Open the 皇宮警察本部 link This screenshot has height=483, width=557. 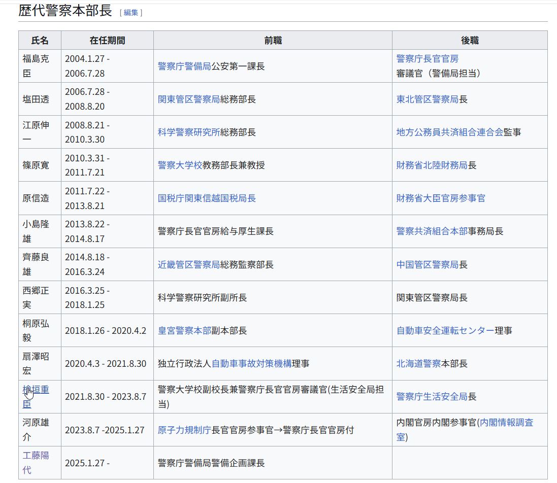click(x=184, y=331)
